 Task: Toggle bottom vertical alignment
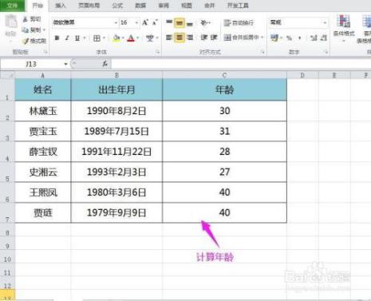190,23
